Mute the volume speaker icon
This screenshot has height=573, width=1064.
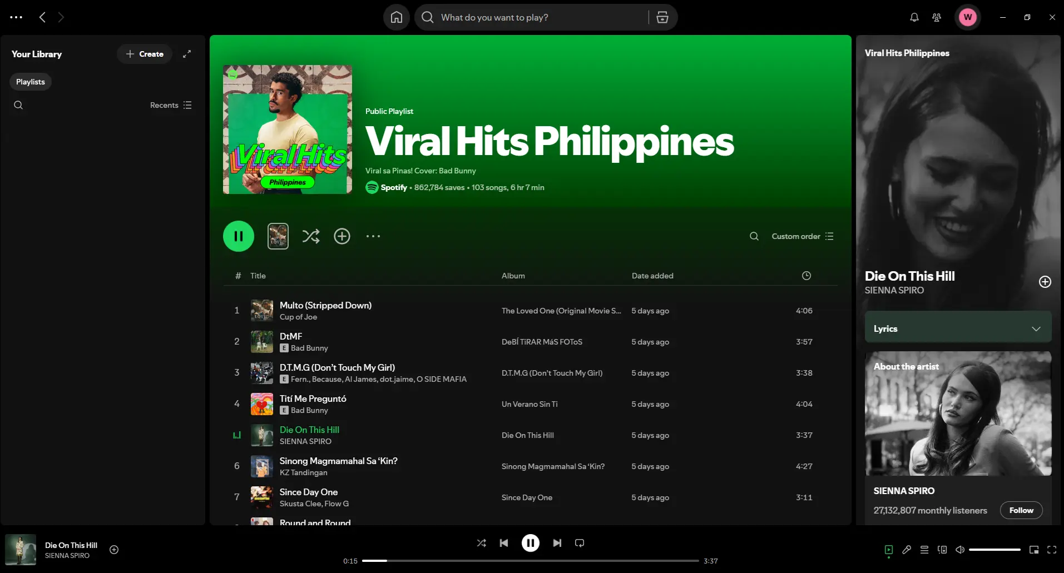click(960, 550)
